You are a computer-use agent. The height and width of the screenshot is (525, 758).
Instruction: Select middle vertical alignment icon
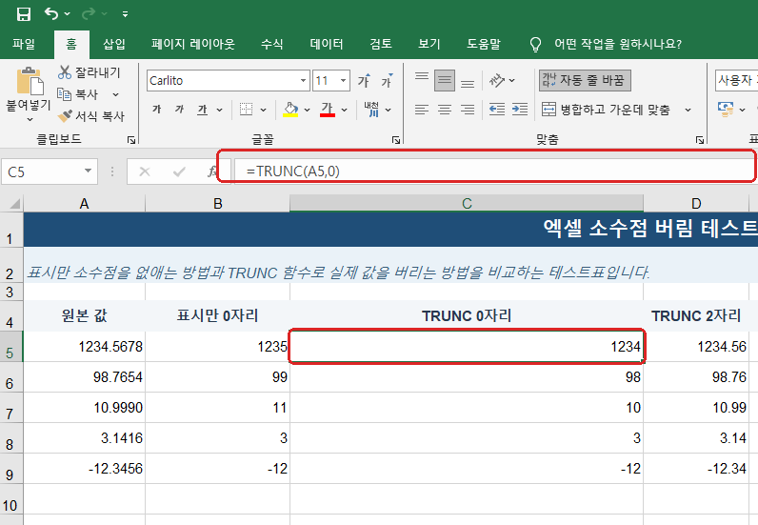point(445,80)
